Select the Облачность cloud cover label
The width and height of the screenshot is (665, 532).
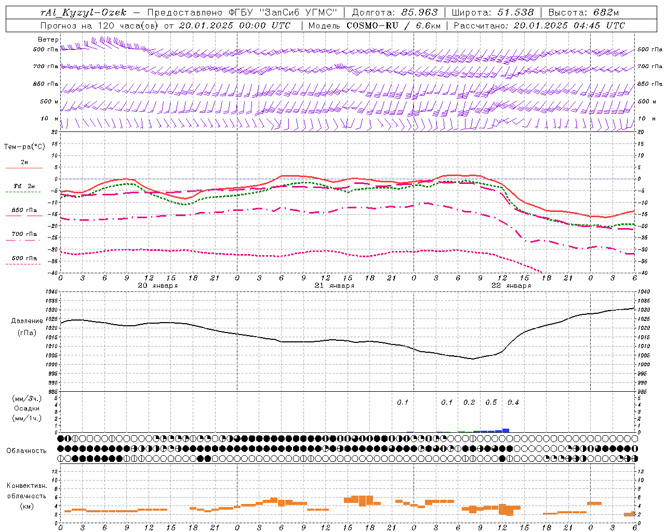[26, 450]
